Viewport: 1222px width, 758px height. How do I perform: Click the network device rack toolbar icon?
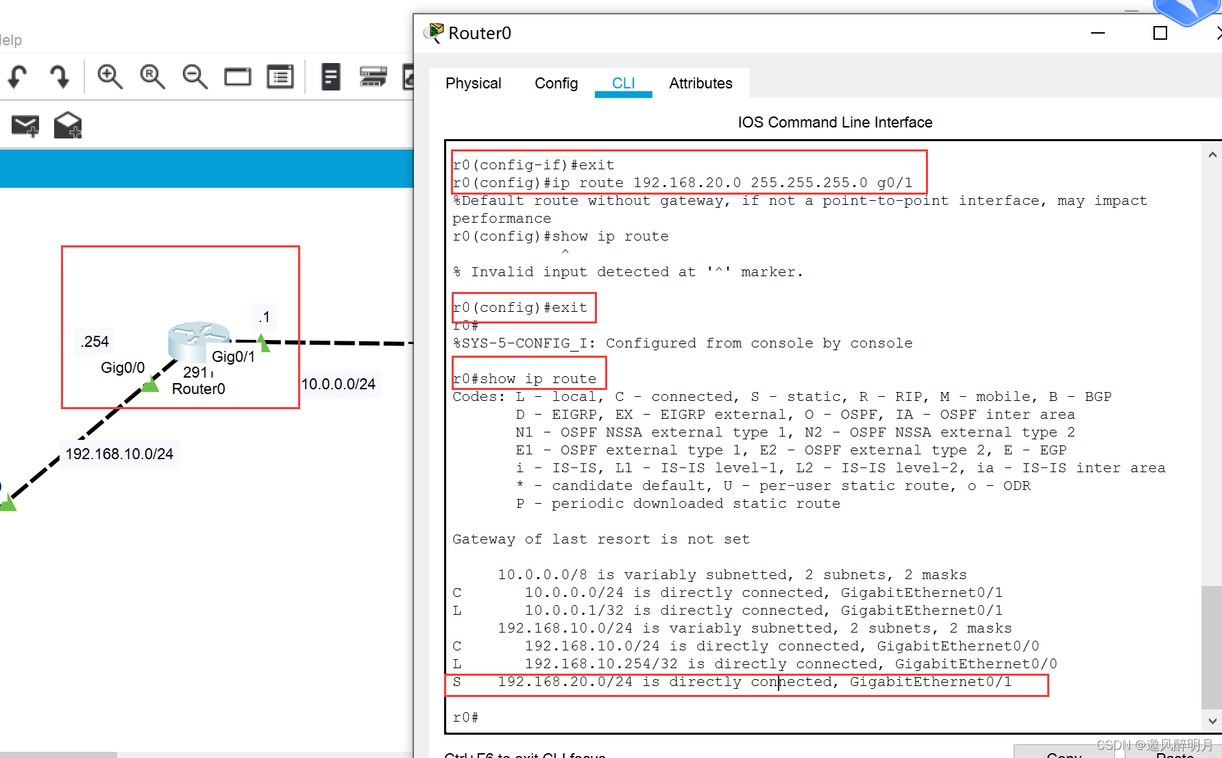373,76
